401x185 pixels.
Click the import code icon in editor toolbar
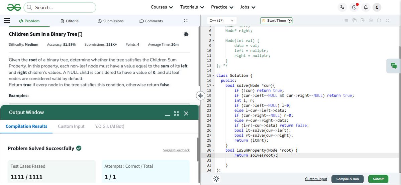coord(363,20)
